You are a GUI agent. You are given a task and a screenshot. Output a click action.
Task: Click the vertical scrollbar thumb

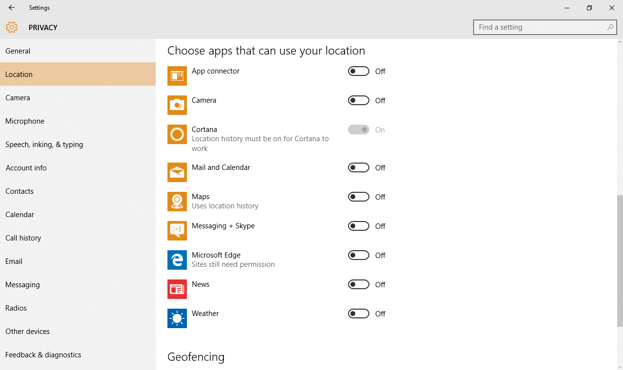(620, 261)
